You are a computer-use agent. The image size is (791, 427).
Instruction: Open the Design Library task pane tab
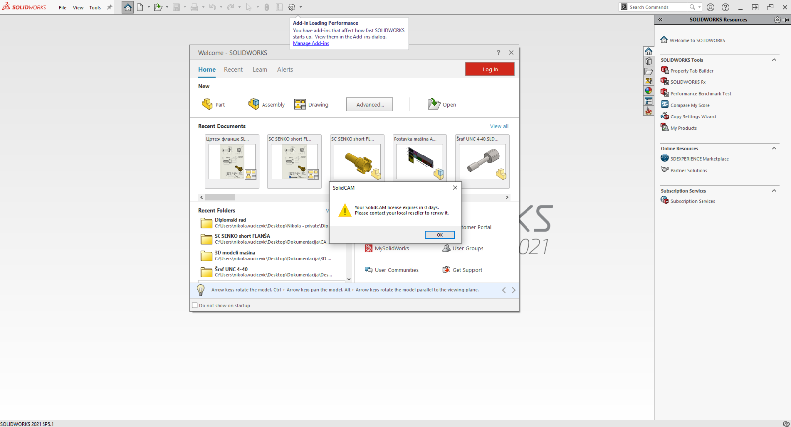pos(648,61)
